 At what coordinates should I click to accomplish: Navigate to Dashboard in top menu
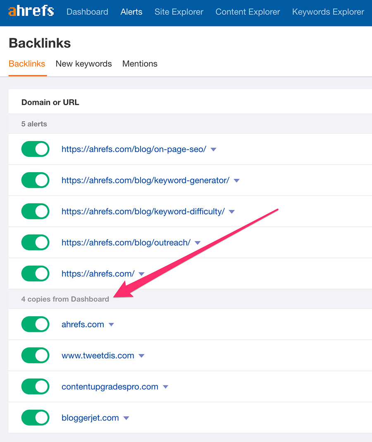[x=87, y=12]
